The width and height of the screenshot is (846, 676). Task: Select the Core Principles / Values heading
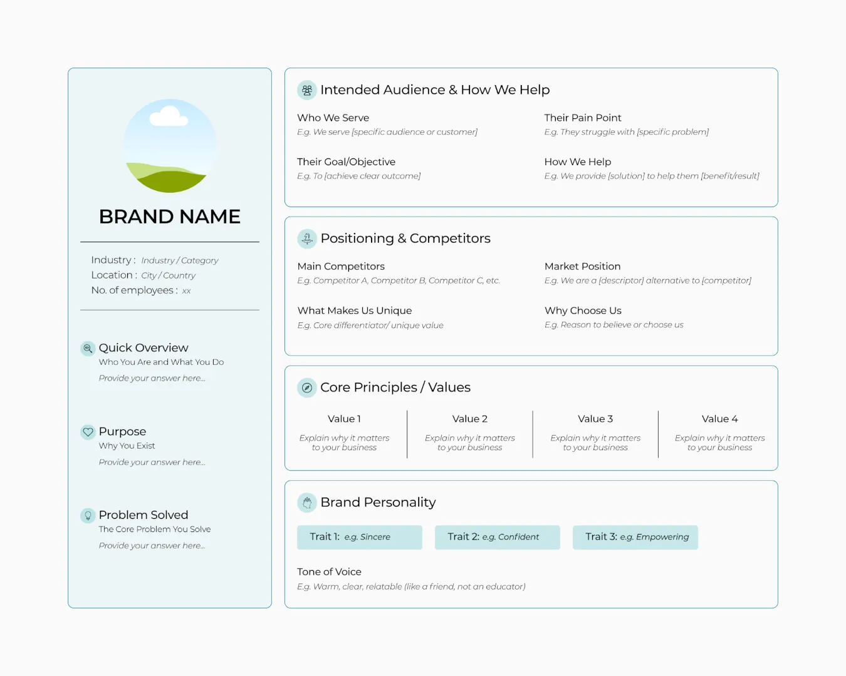click(x=395, y=387)
